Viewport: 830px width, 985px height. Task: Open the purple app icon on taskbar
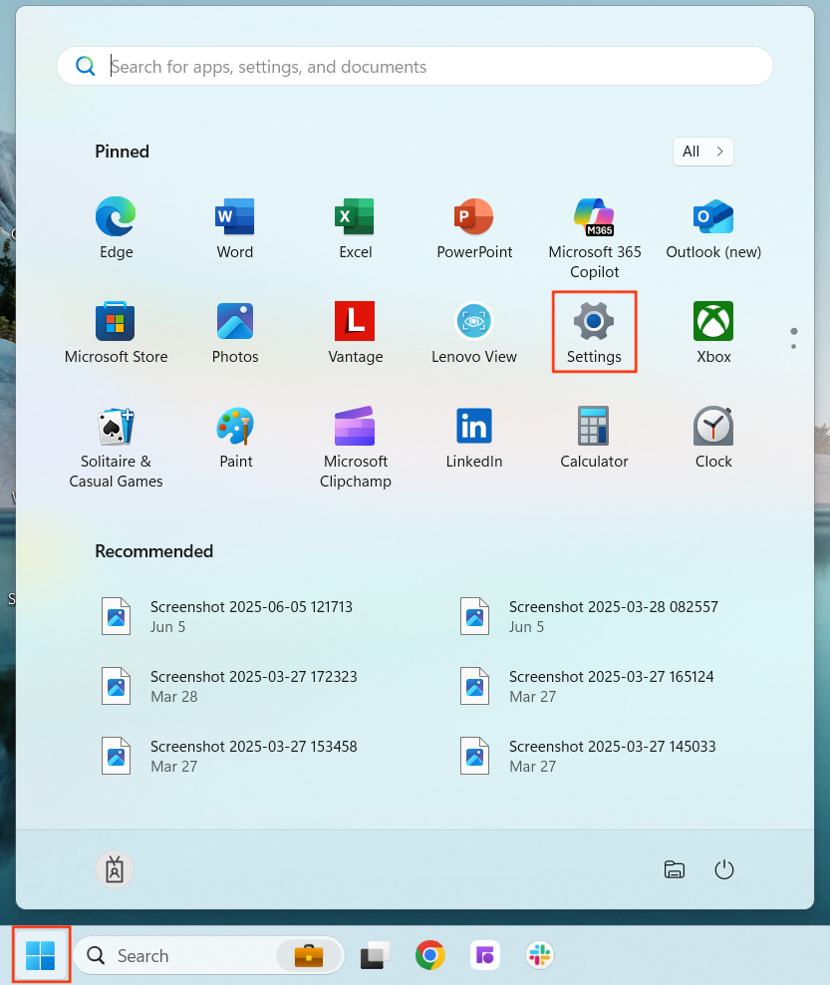[484, 955]
